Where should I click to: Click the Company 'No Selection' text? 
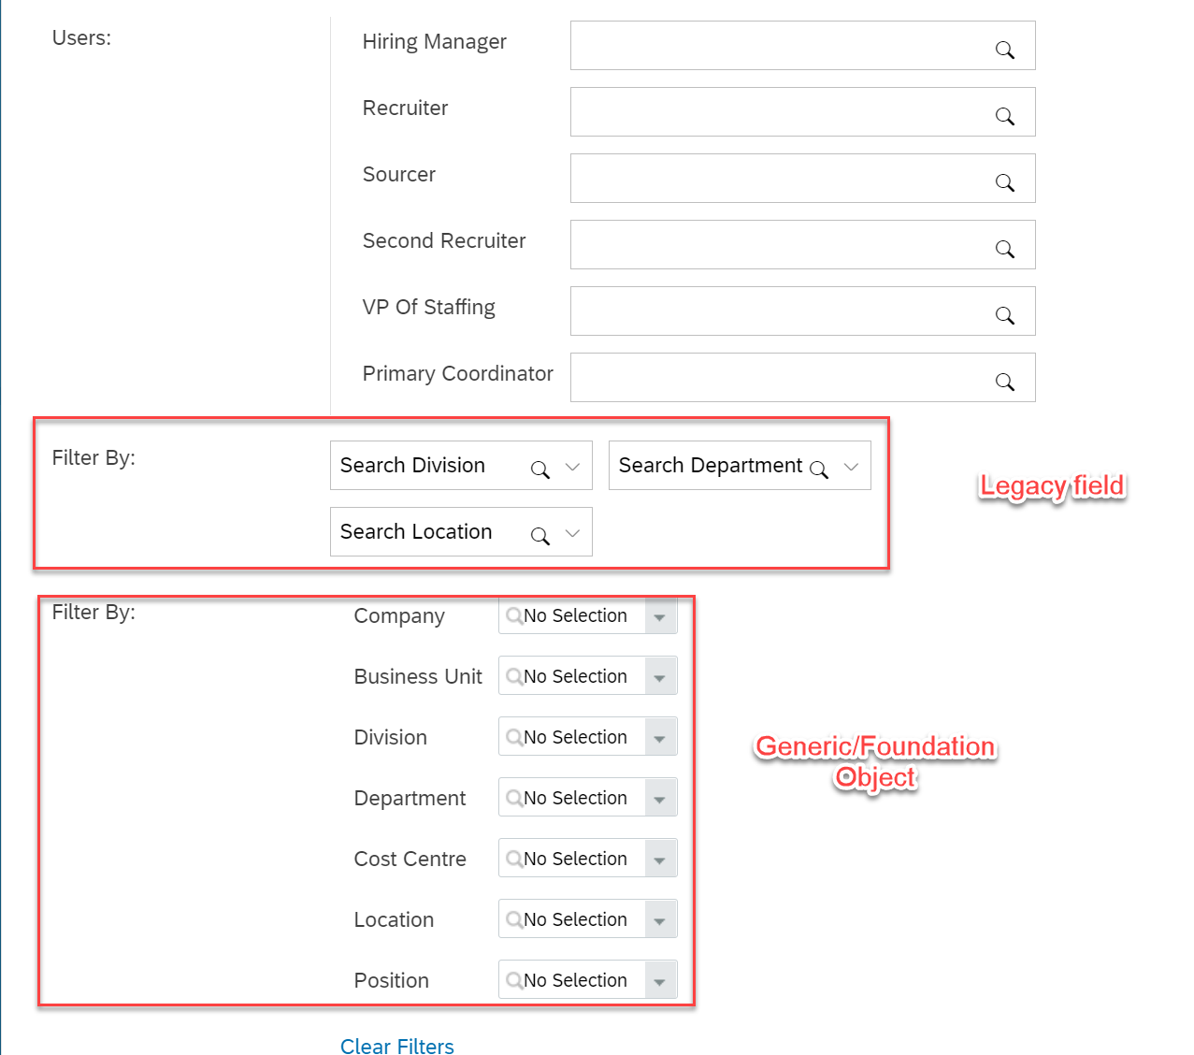pos(575,616)
